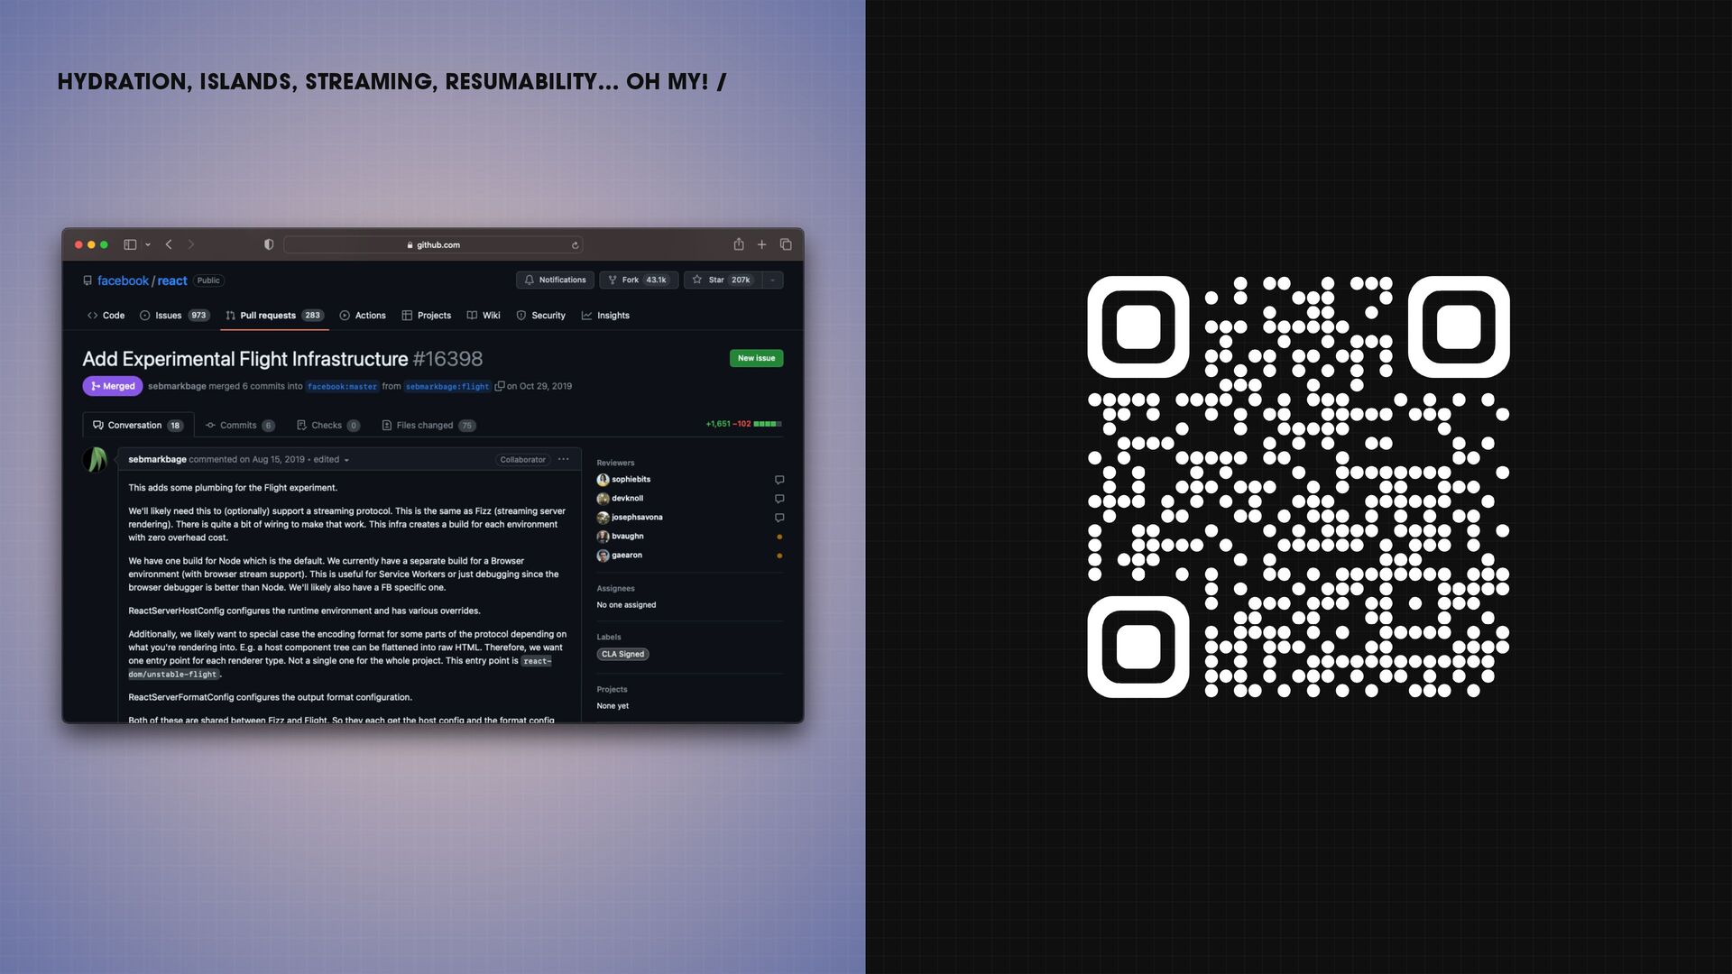Expand the edited history dropdown
The image size is (1732, 974).
point(346,460)
